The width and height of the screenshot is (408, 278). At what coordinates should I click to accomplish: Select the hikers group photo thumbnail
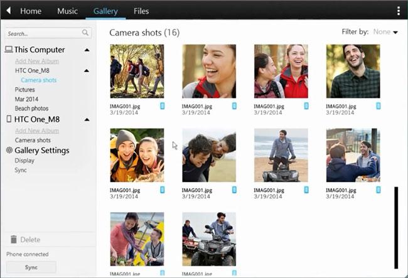[137, 72]
